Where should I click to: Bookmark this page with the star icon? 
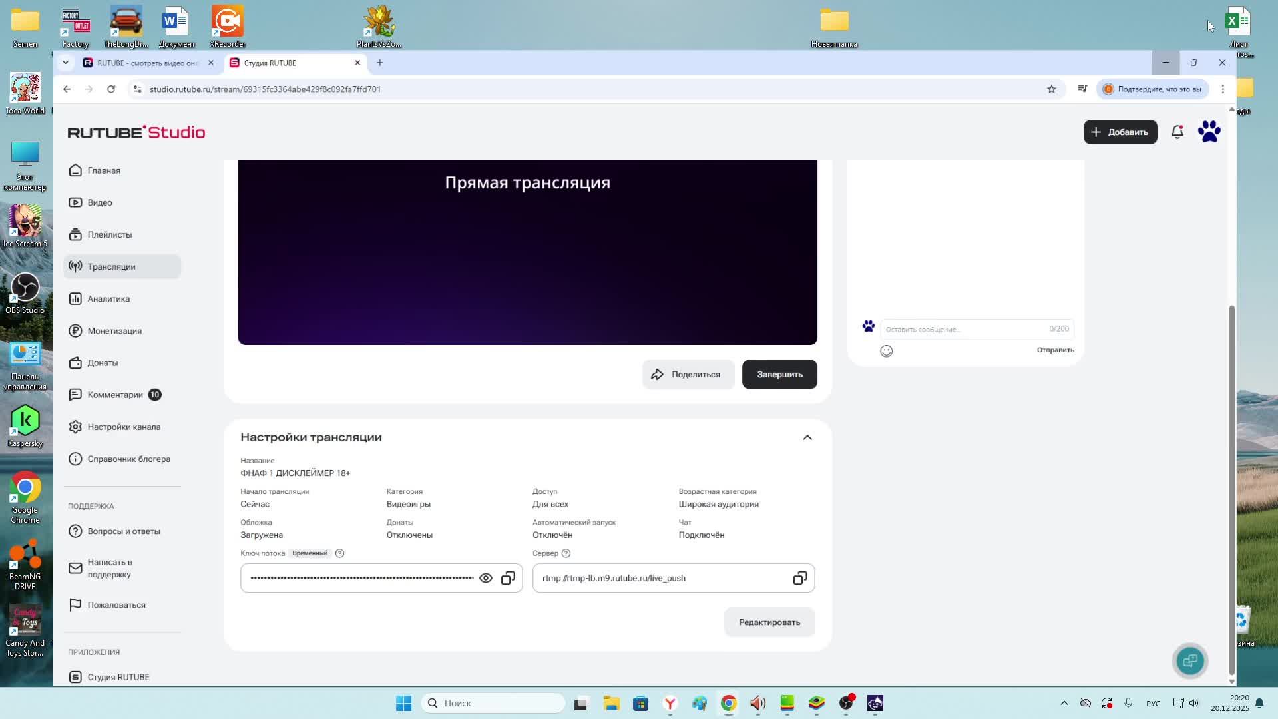(1051, 89)
